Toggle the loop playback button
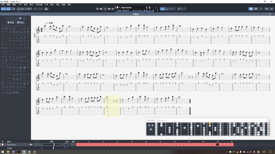This screenshot has height=154, width=275. point(163,9)
